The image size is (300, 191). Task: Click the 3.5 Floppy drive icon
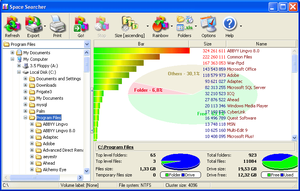coord(26,66)
